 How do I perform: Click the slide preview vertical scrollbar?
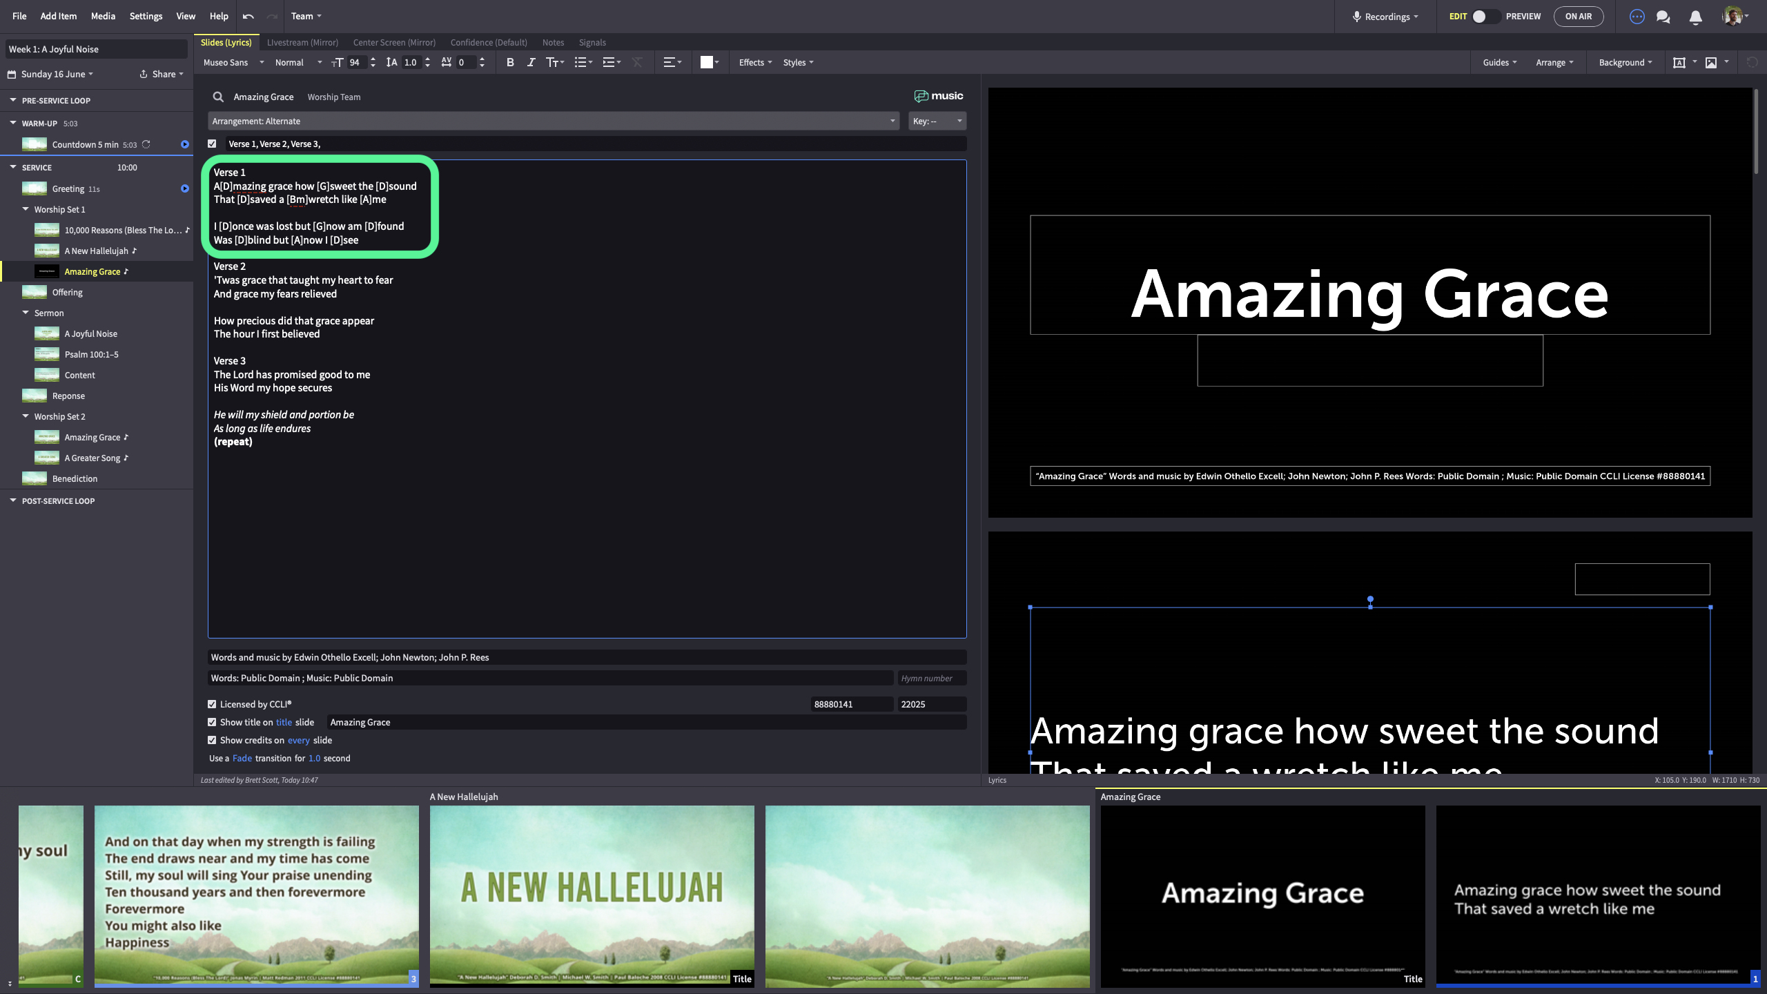(x=1757, y=131)
